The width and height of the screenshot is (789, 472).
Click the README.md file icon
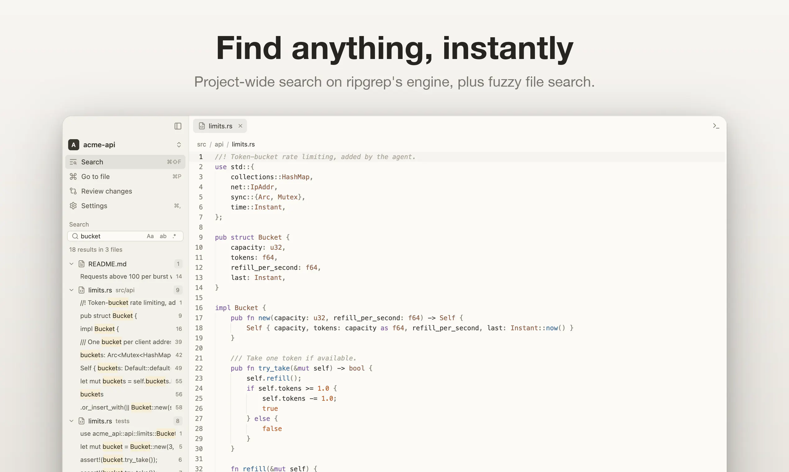(x=82, y=264)
